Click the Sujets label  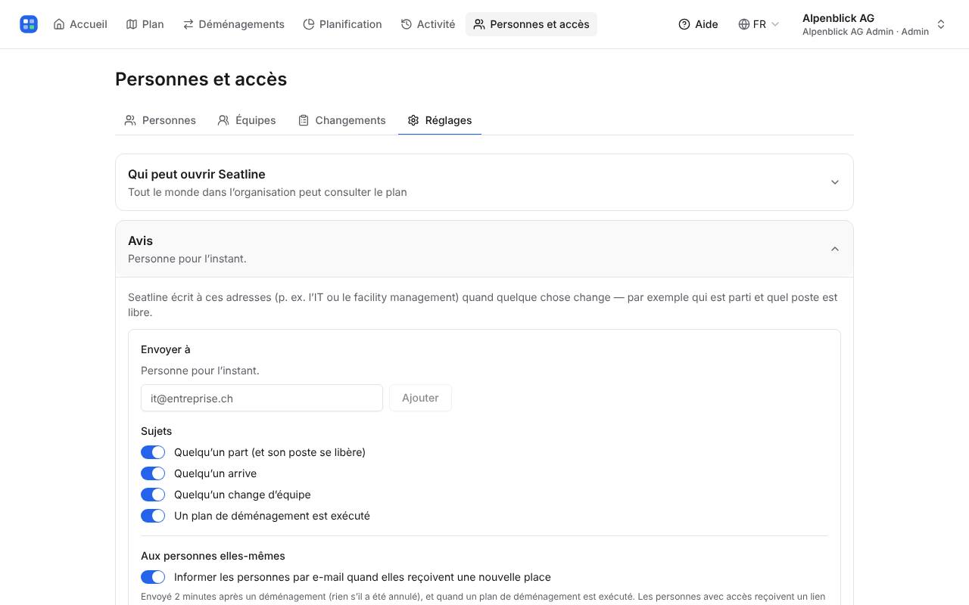click(x=156, y=431)
